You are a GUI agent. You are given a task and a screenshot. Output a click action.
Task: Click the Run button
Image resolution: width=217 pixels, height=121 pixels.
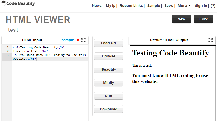pyautogui.click(x=108, y=96)
